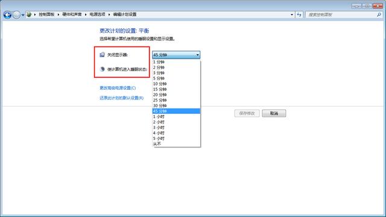Pick 20 分钟 in the dropdown list
Screen dimensions: 386x217
(176, 95)
